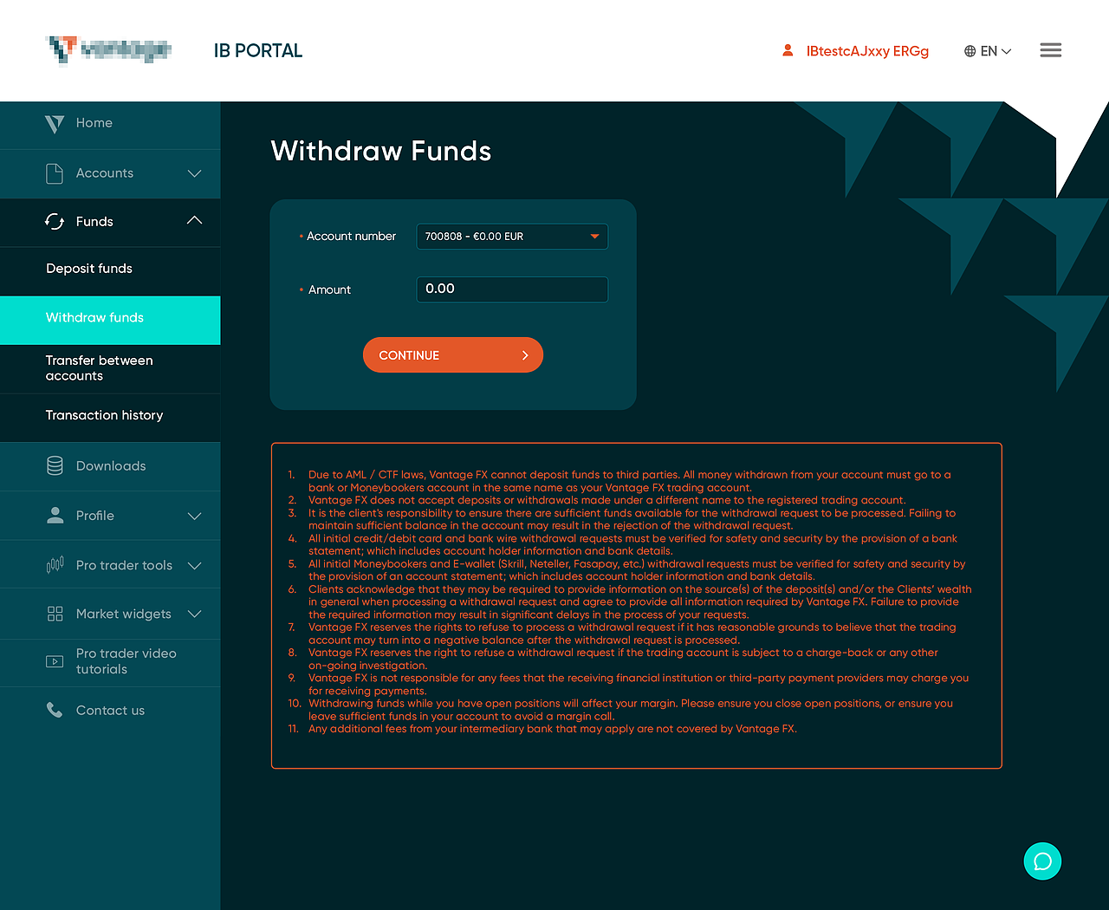Click the Profile person icon
Viewport: 1109px width, 910px height.
(55, 516)
